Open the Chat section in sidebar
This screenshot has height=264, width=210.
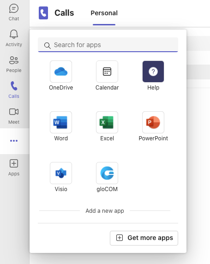point(14,12)
